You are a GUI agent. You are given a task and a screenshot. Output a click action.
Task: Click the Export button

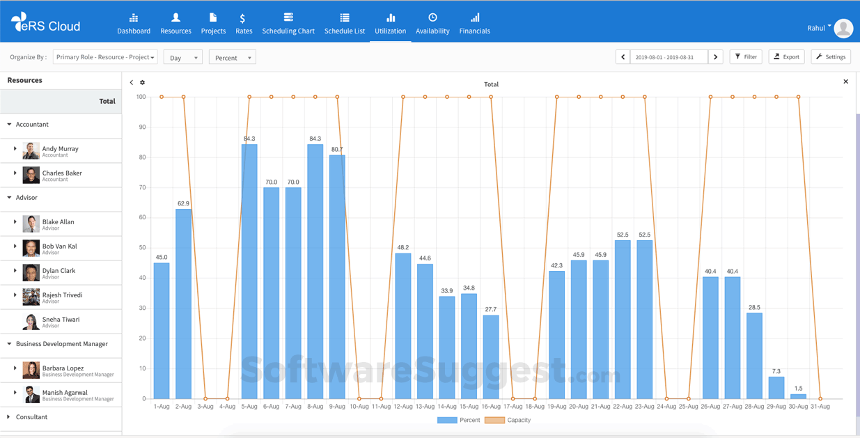coord(787,57)
